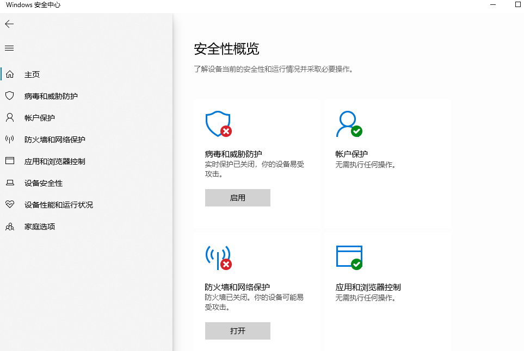Click the text 防火墙已关闭。你的设备可能易受攻击。
Screen dimensions: 524x351
pos(254,302)
